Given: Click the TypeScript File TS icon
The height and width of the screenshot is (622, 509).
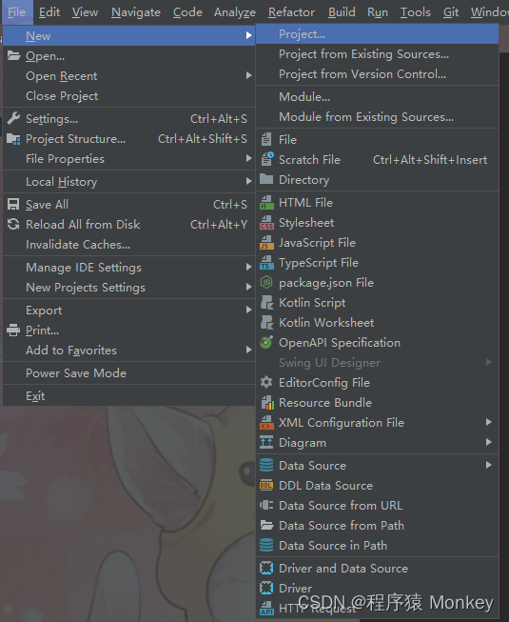Looking at the screenshot, I should pyautogui.click(x=266, y=263).
